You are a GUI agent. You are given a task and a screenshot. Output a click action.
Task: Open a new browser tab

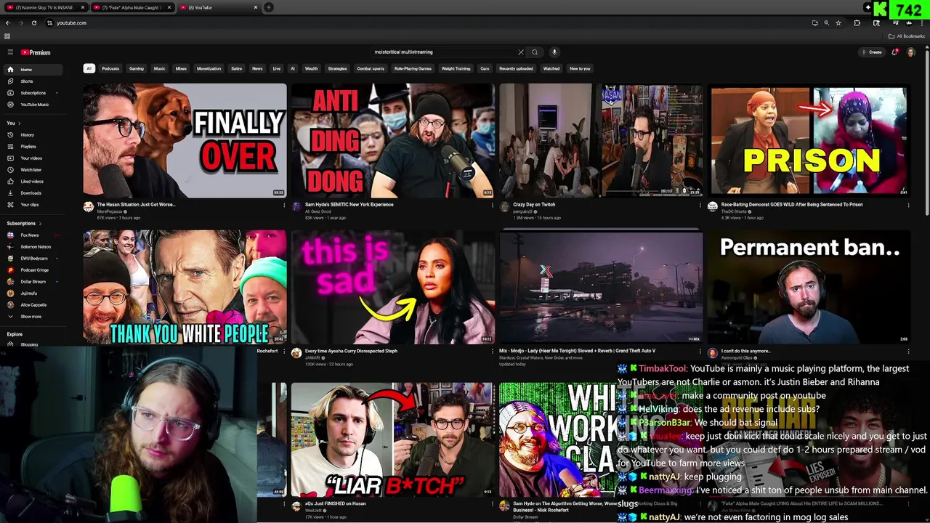click(269, 7)
